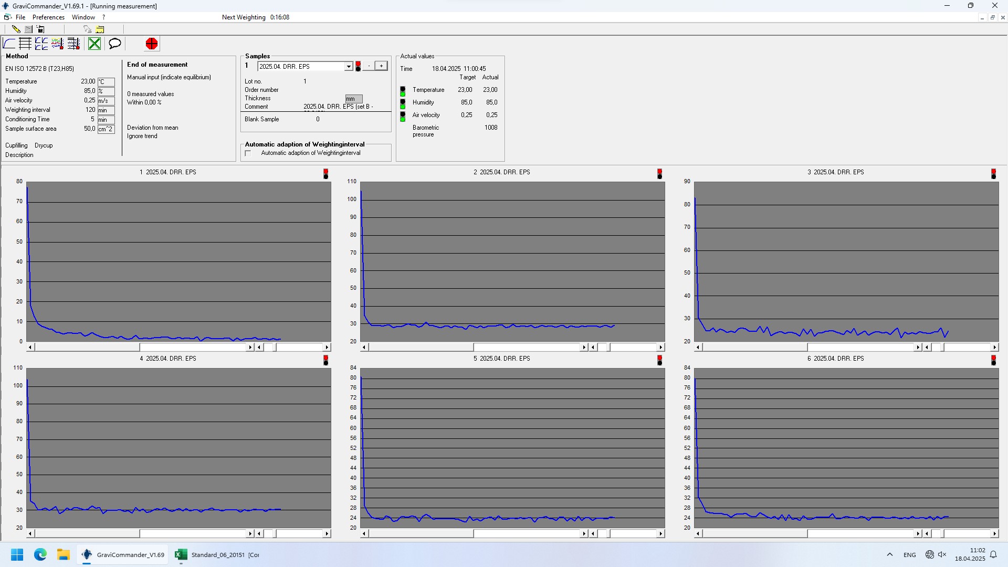Click the single curve graph view icon
The width and height of the screenshot is (1008, 567).
pos(9,44)
